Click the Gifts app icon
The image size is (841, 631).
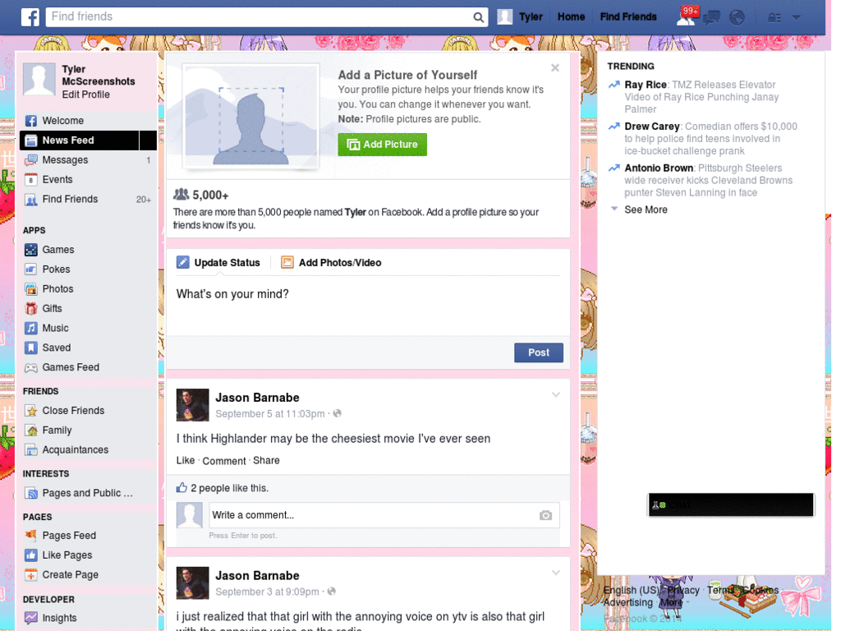(x=31, y=309)
